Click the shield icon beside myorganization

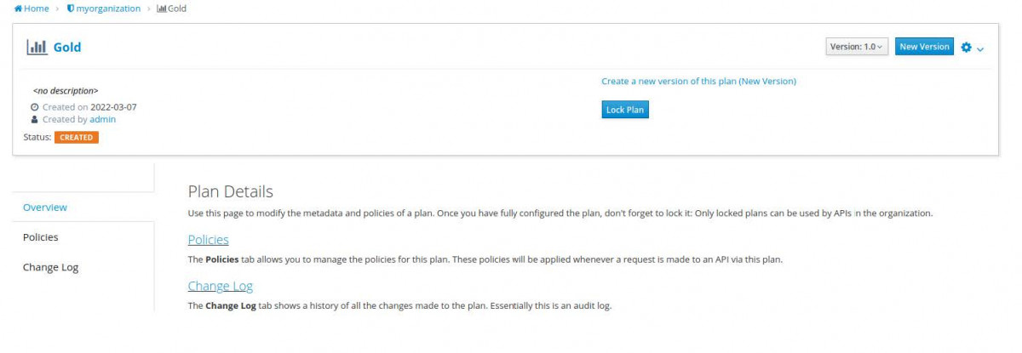(x=71, y=9)
